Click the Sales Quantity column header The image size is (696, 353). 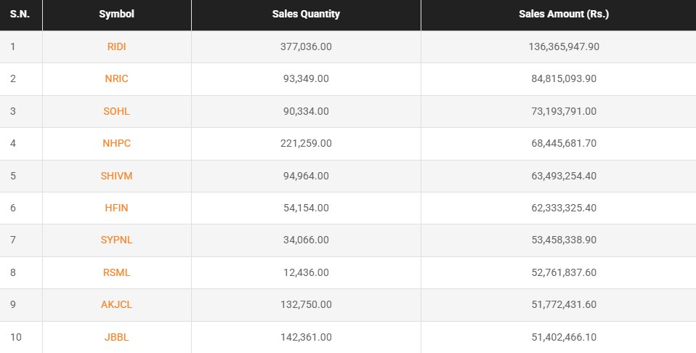point(306,14)
